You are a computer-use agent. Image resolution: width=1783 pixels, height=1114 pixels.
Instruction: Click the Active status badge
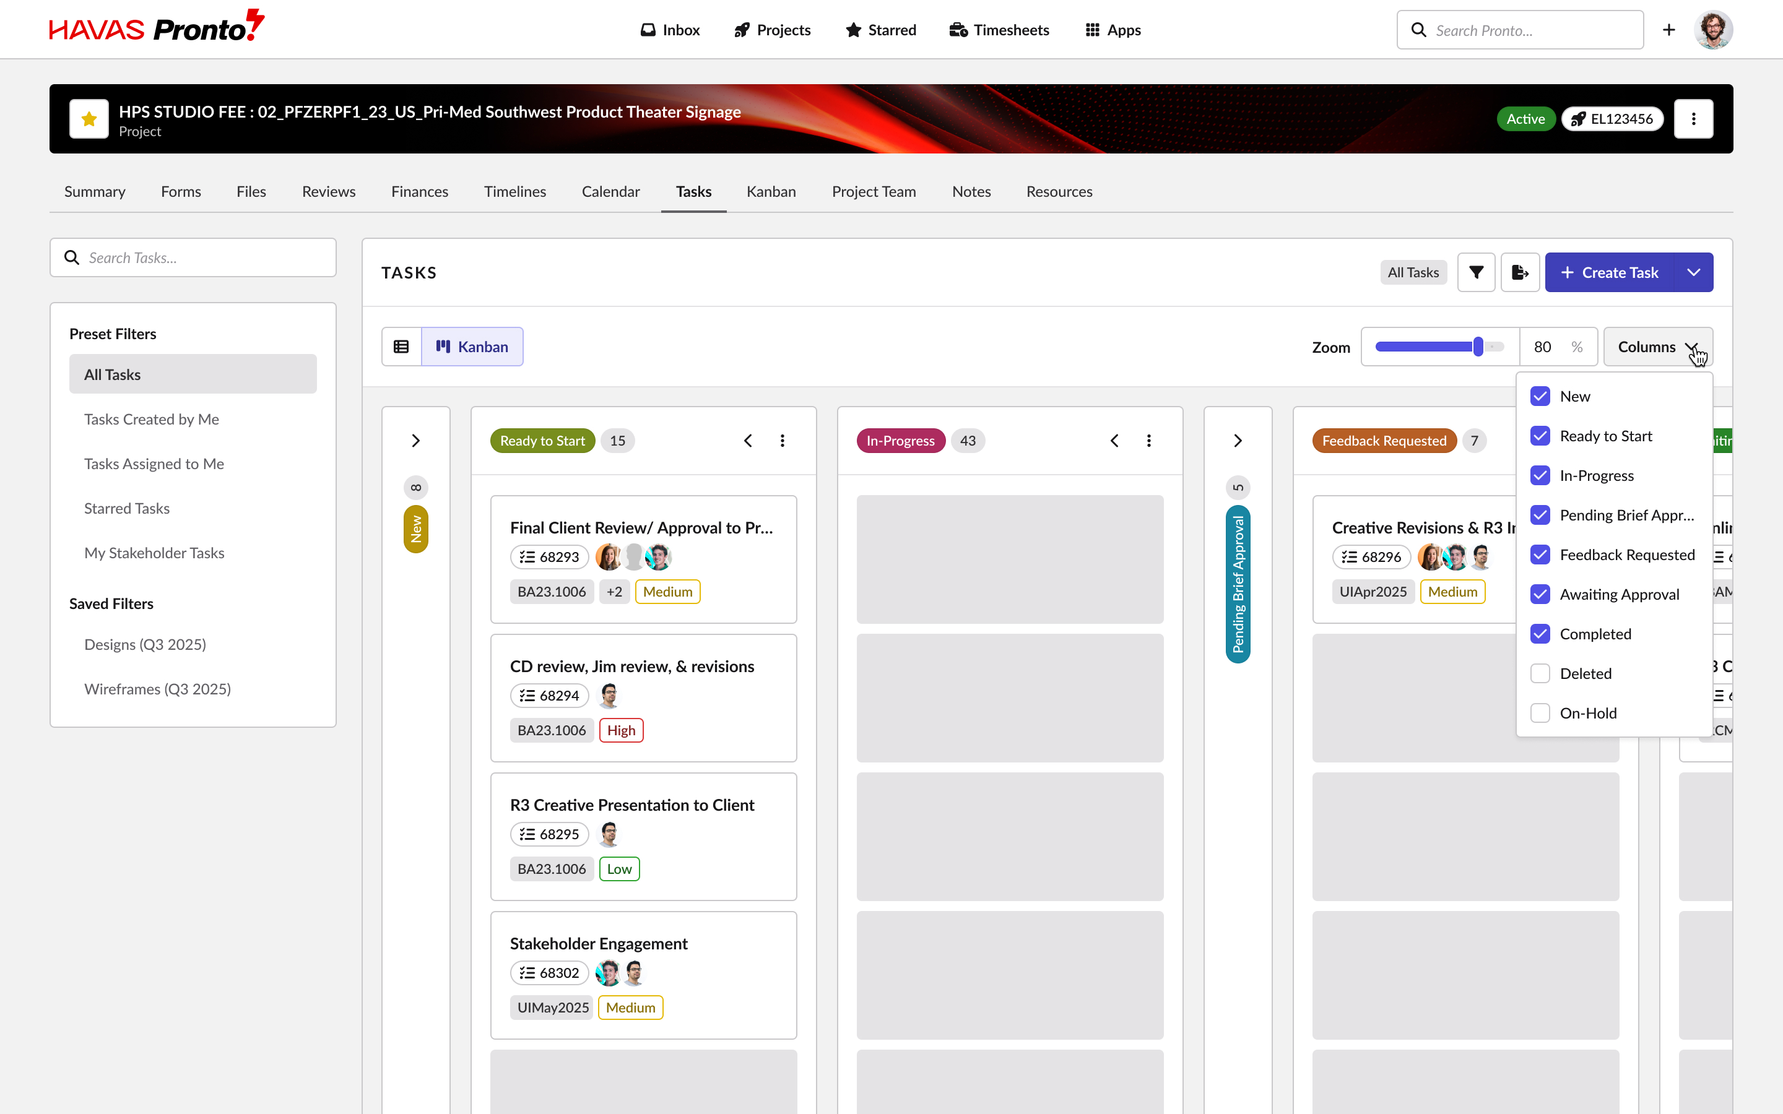1525,119
